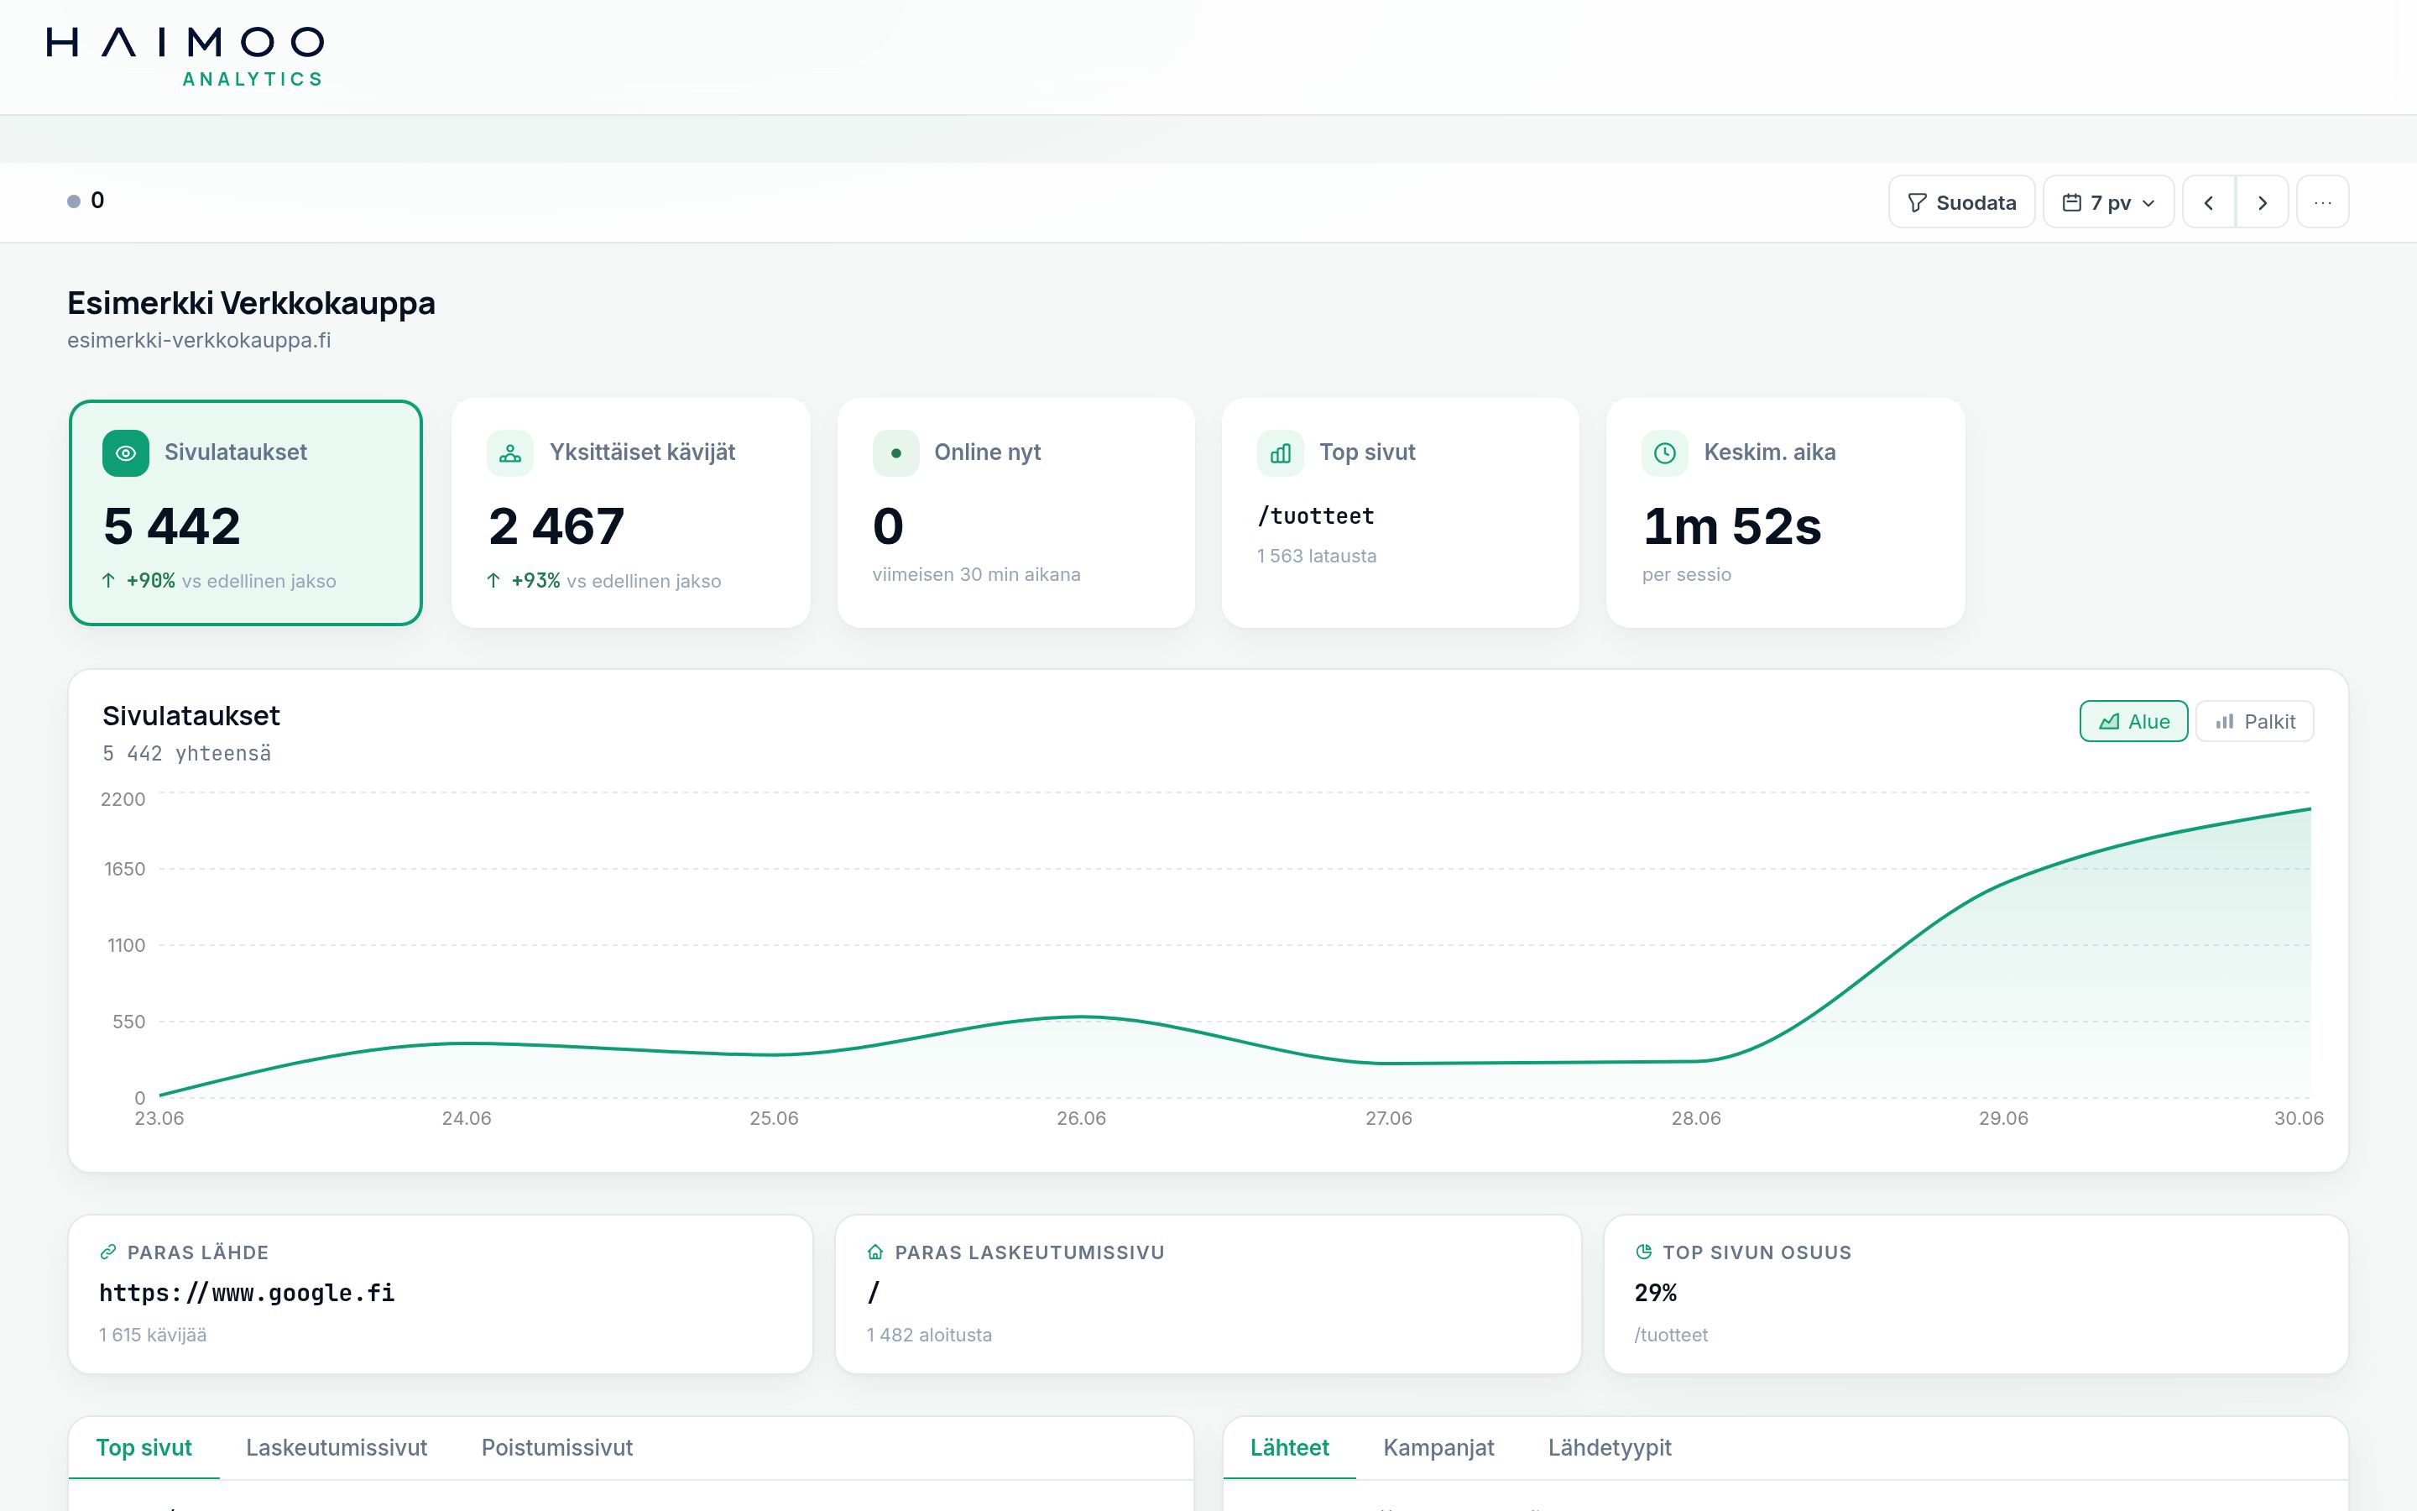Image resolution: width=2417 pixels, height=1511 pixels.
Task: Select the Top sivut metric card
Action: [1400, 514]
